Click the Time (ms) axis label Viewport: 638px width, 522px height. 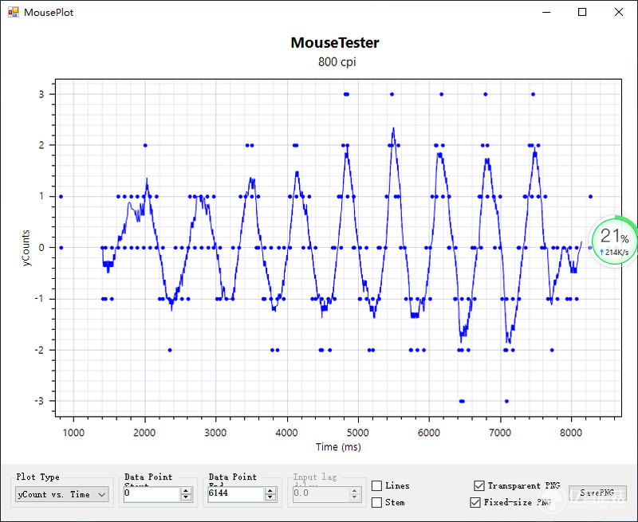coord(338,447)
